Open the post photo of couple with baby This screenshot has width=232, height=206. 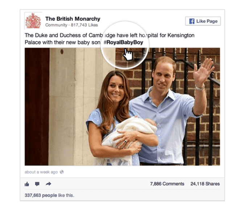click(123, 107)
